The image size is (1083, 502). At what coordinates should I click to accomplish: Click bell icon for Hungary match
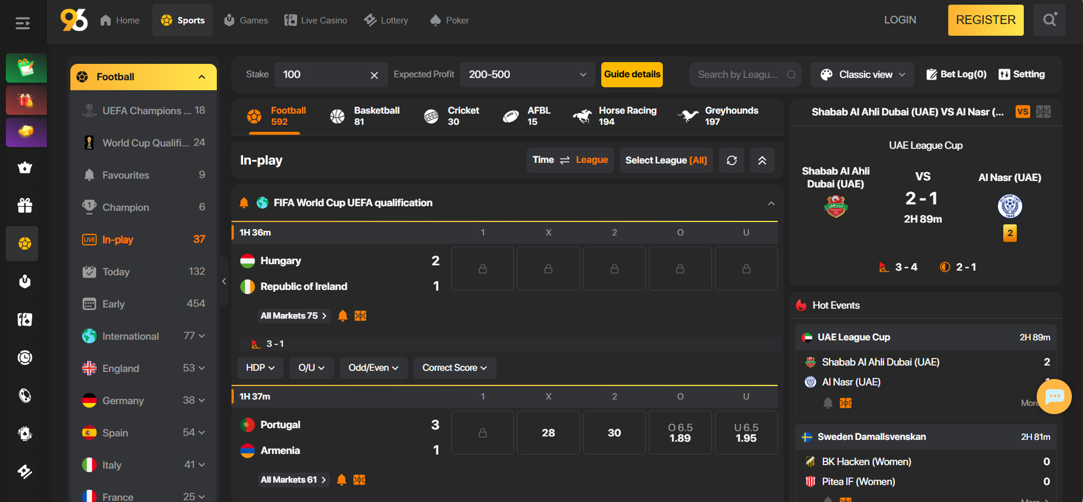pos(343,316)
